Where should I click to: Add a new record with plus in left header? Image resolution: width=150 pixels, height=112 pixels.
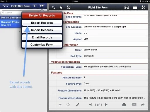click(x=35, y=6)
